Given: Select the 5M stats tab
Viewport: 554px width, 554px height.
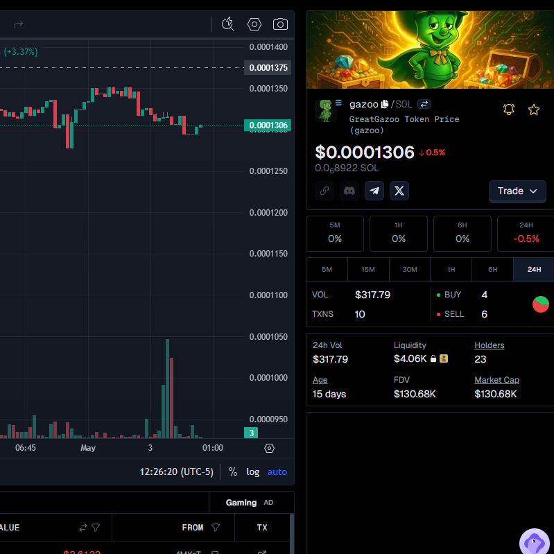Looking at the screenshot, I should 327,270.
